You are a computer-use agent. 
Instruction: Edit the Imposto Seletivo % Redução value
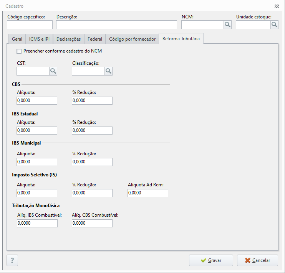[92, 193]
